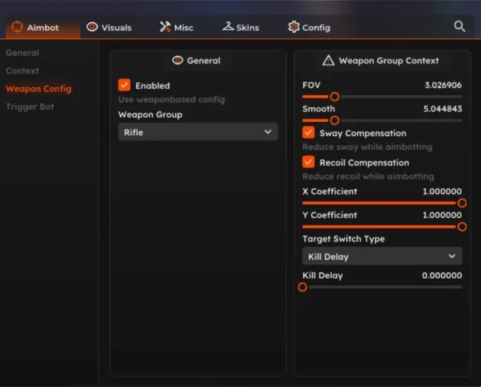This screenshot has width=481, height=387.
Task: Click the Misc tools icon
Action: [x=165, y=27]
